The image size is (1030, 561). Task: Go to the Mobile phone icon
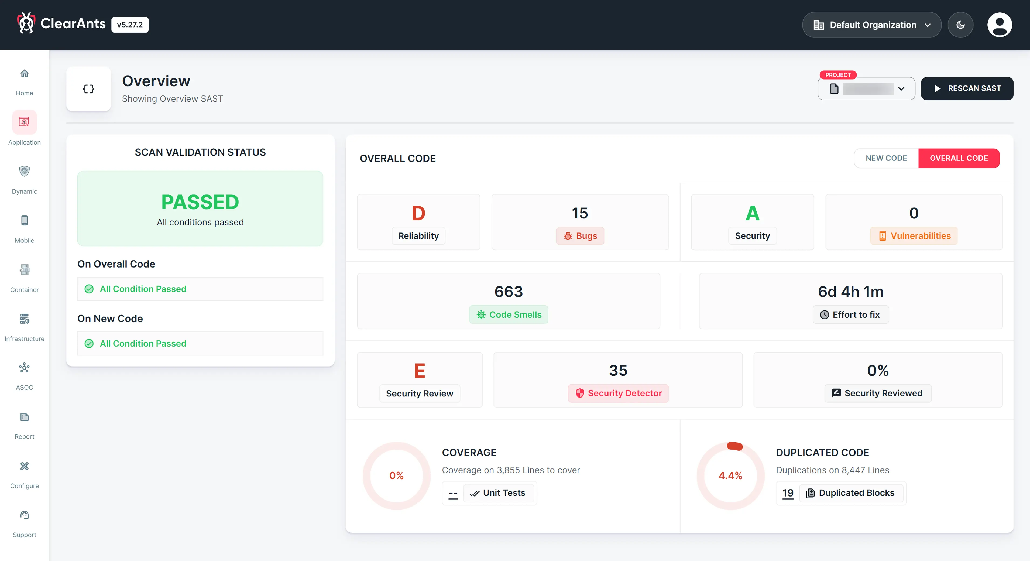coord(24,220)
